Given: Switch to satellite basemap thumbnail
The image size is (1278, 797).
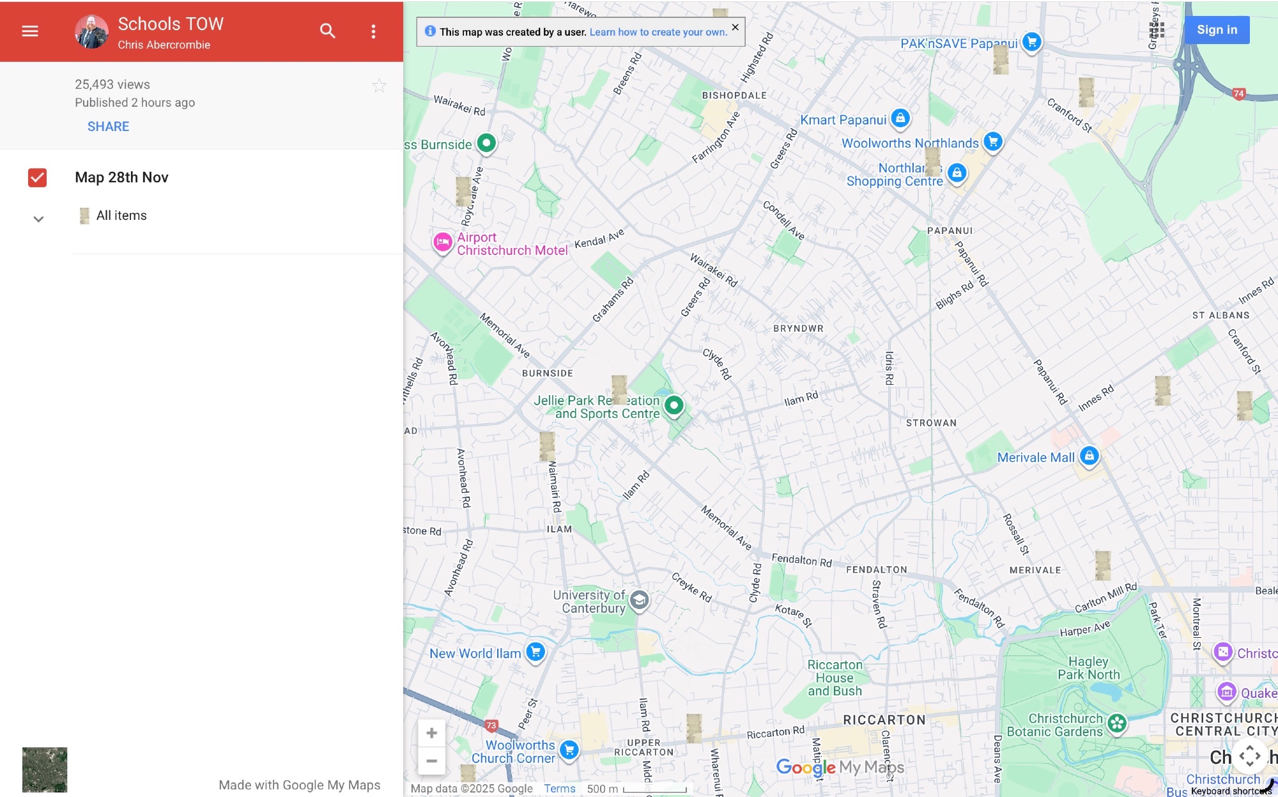Looking at the screenshot, I should pos(45,770).
